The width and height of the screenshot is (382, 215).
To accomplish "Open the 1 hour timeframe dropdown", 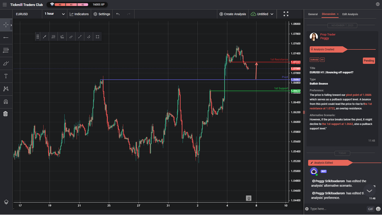I will 55,14.
